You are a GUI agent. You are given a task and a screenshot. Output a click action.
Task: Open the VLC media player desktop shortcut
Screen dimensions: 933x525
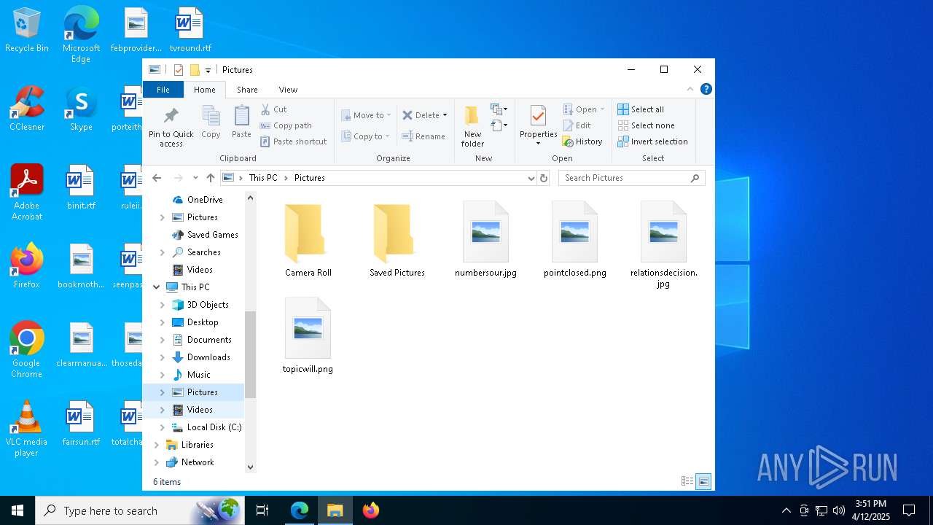coord(27,429)
